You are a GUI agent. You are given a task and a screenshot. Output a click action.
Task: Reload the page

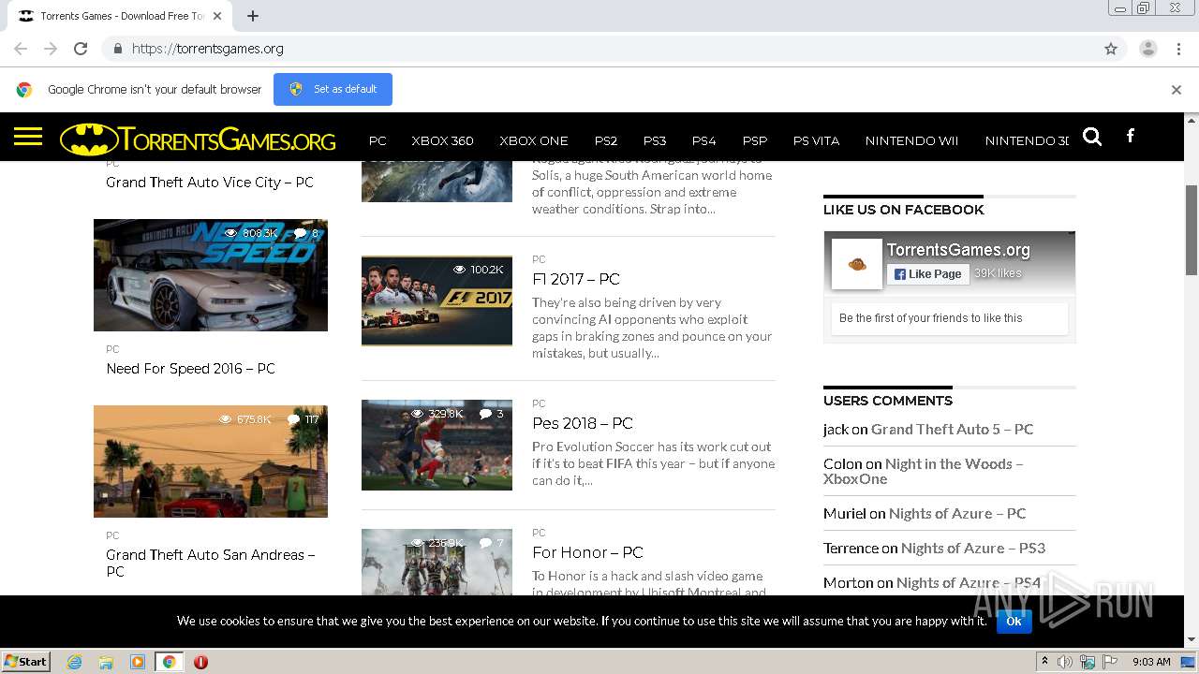click(x=81, y=49)
